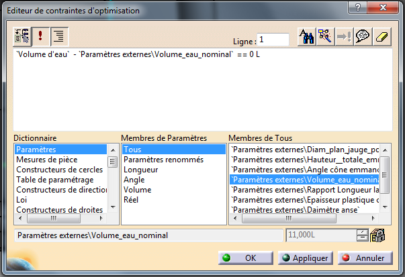Click the eraser clear icon
Viewport: 405px width, 277px height.
click(381, 37)
